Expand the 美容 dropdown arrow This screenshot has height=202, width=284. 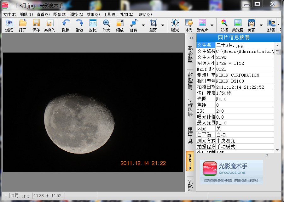[261, 25]
